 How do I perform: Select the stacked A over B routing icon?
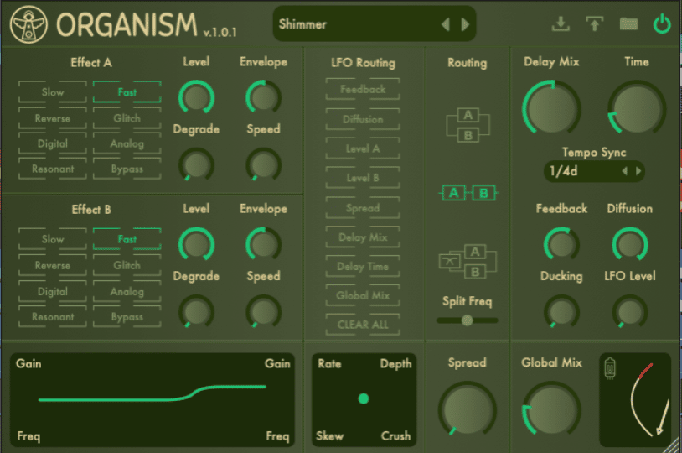(468, 125)
